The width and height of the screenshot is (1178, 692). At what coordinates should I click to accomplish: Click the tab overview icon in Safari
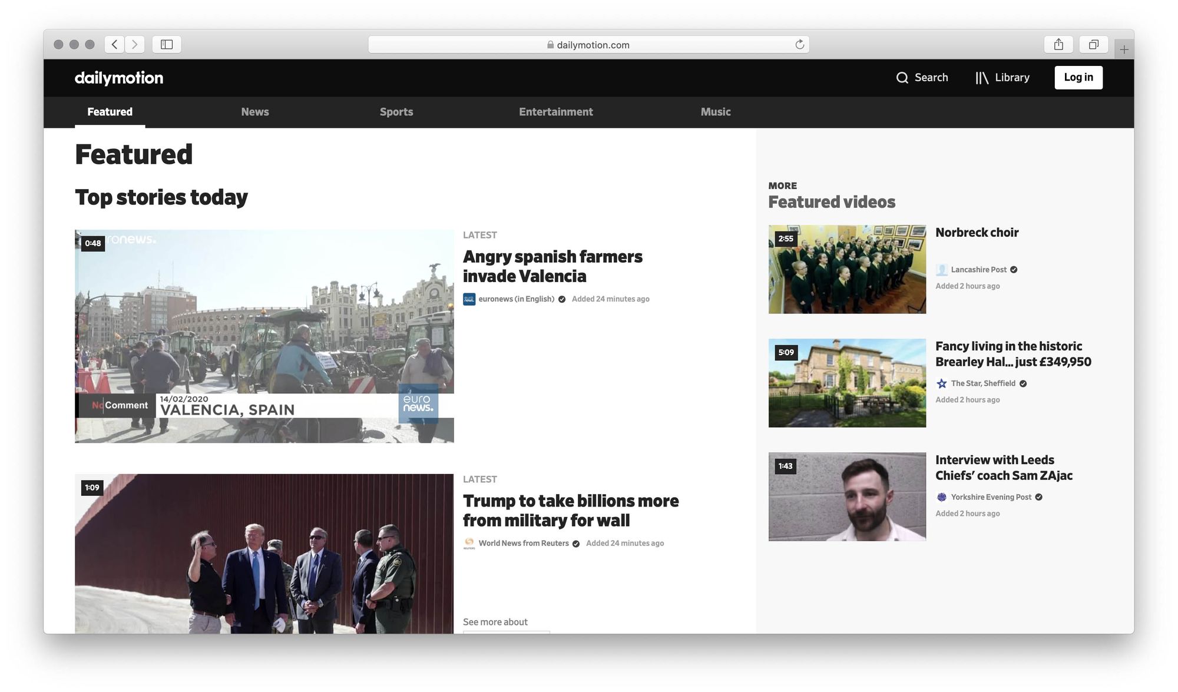[1093, 44]
